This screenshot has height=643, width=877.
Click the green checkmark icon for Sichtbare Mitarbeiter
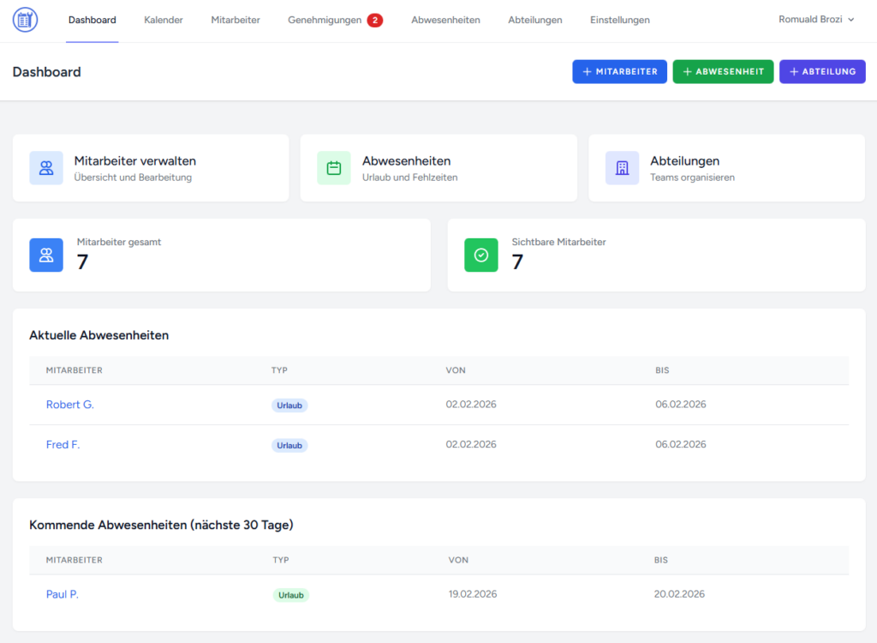[481, 255]
